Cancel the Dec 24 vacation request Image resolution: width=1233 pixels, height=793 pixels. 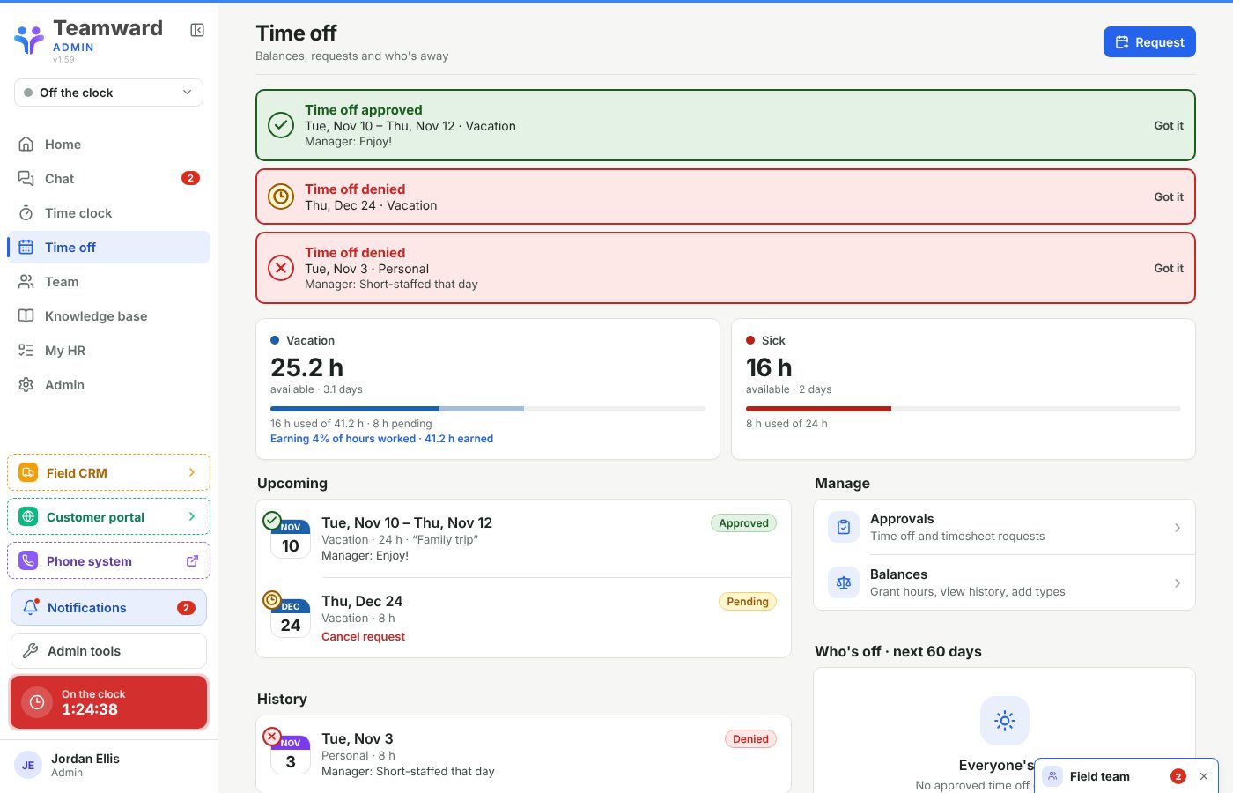coord(363,637)
